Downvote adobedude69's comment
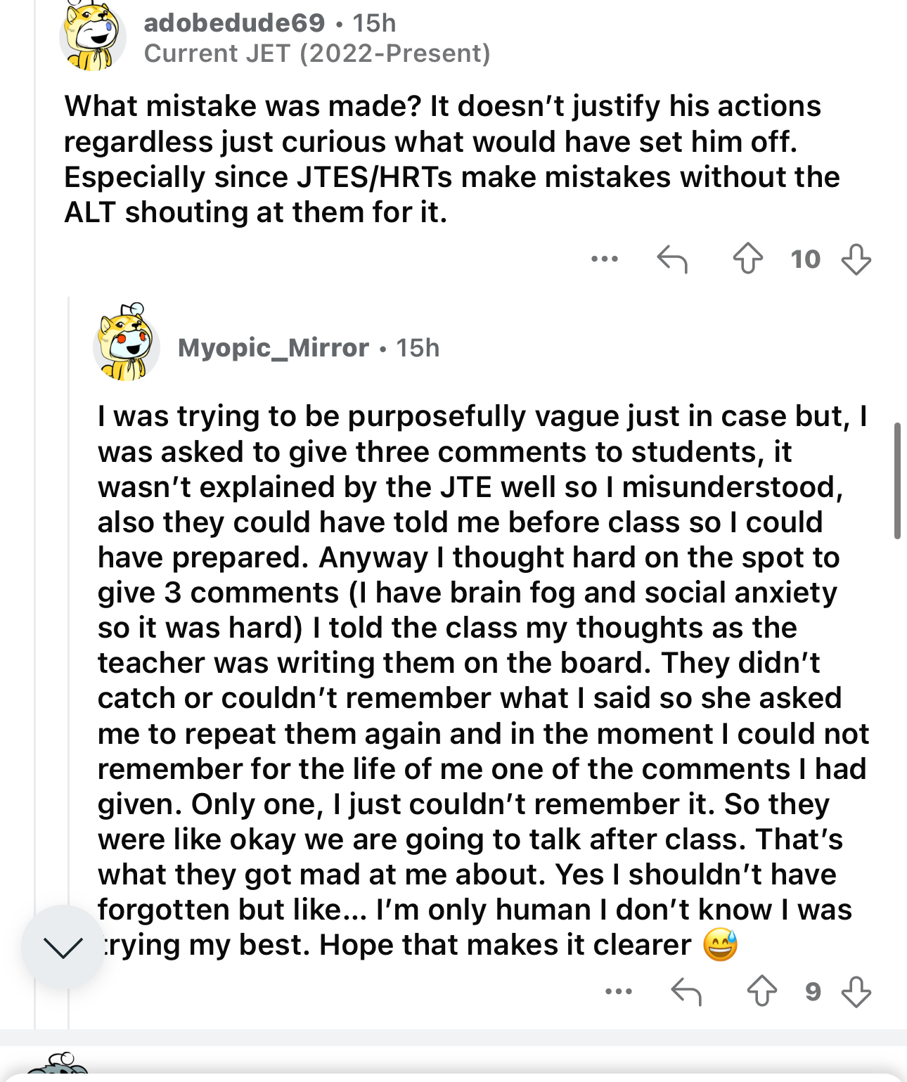Image resolution: width=907 pixels, height=1082 pixels. [856, 259]
